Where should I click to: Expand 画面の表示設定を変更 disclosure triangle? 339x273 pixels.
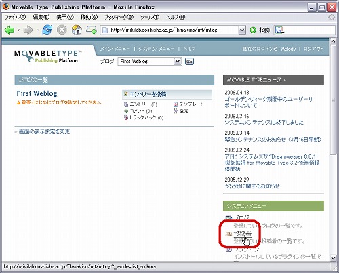16,132
